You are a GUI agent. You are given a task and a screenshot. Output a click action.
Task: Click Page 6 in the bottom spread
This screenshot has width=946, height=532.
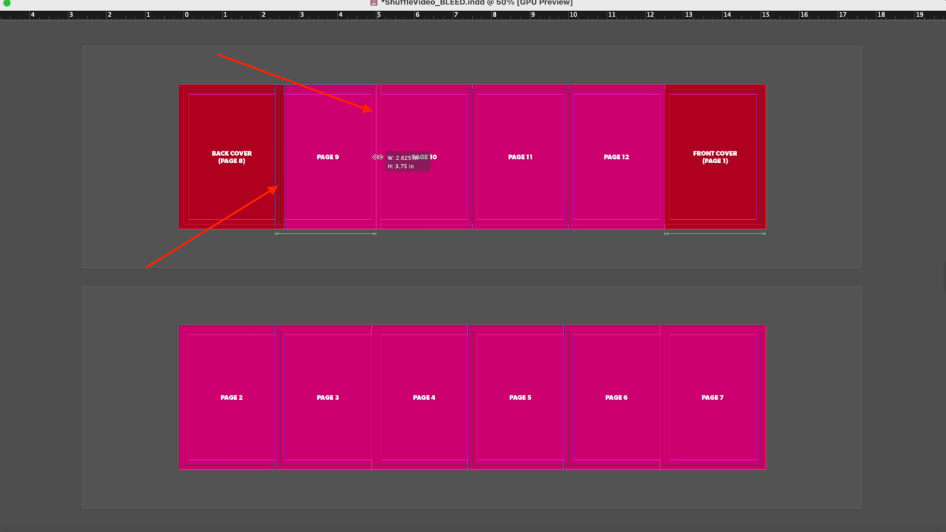tap(616, 397)
